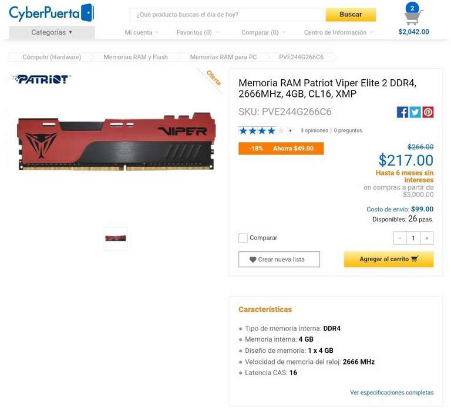
Task: Open the shopping cart icon
Action: [413, 16]
